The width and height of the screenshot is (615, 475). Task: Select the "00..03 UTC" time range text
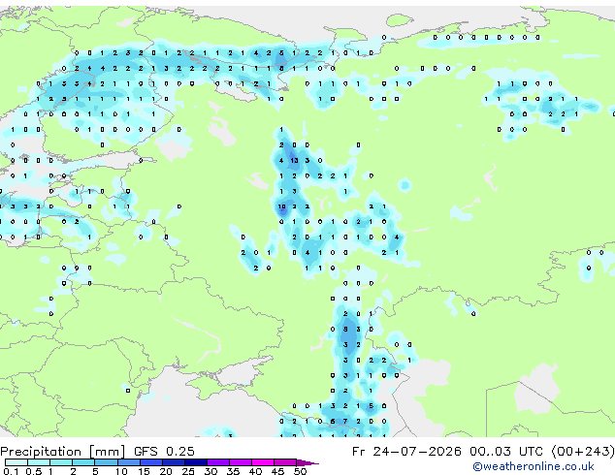coord(506,452)
